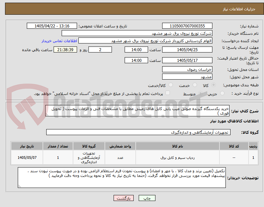Click the اطلاعات کالاهای مورد نیاز section heading
Image resolution: width=264 pixels, height=207 pixels.
(234, 121)
